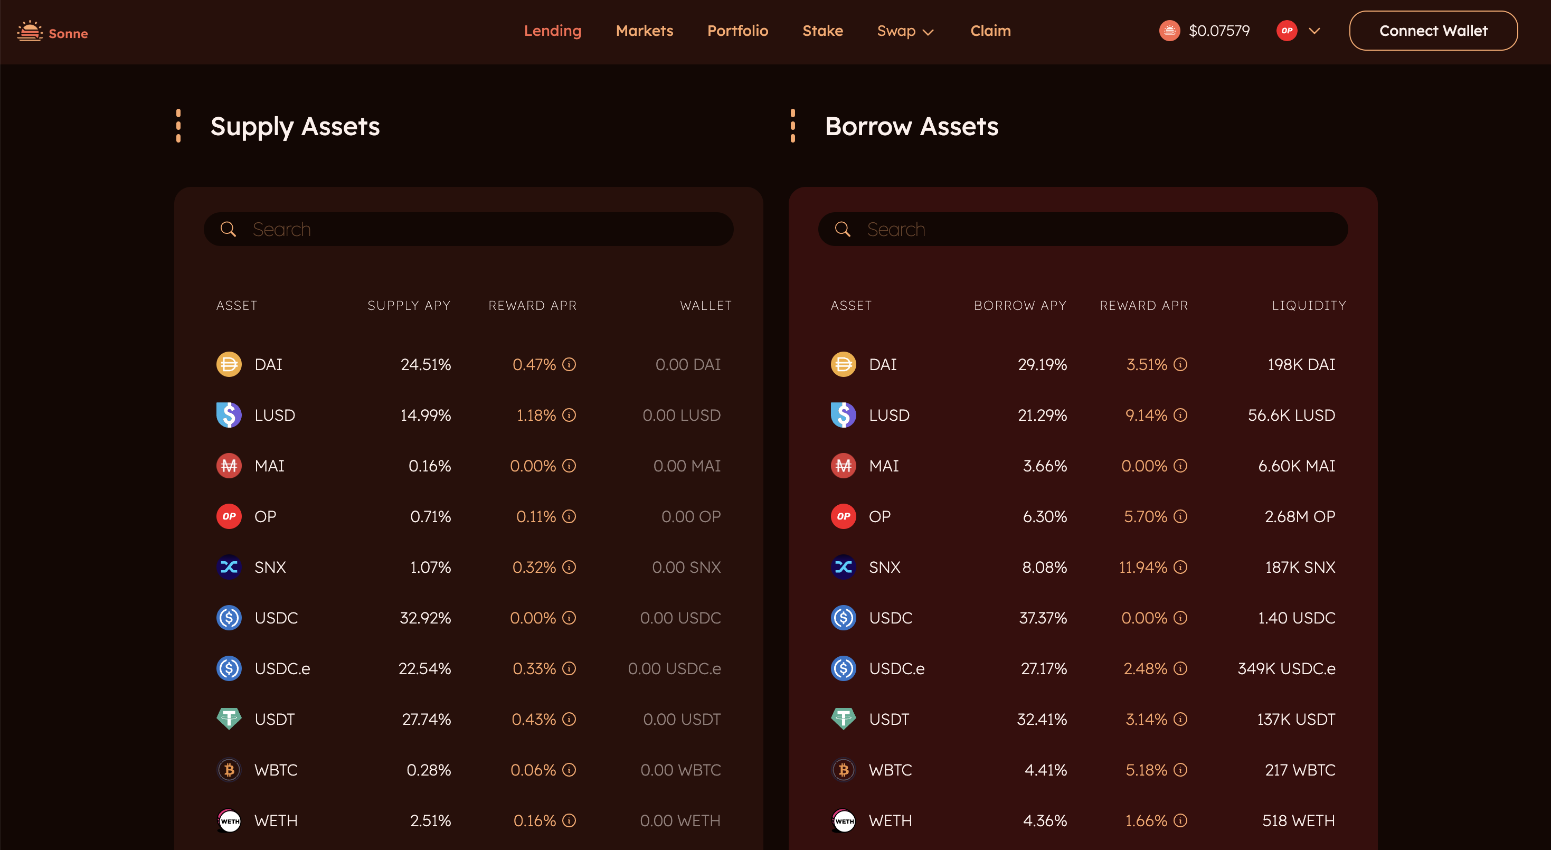
Task: Click the Sonne sun logo icon
Action: [30, 31]
